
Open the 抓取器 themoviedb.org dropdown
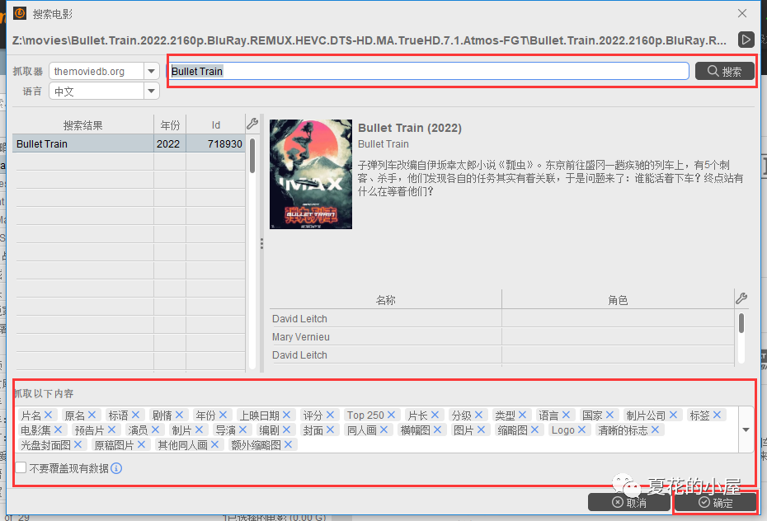pos(151,72)
